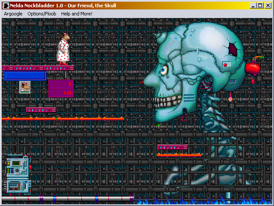This screenshot has width=274, height=206.
Task: Click the small green gem pickup
Action: pos(159,126)
